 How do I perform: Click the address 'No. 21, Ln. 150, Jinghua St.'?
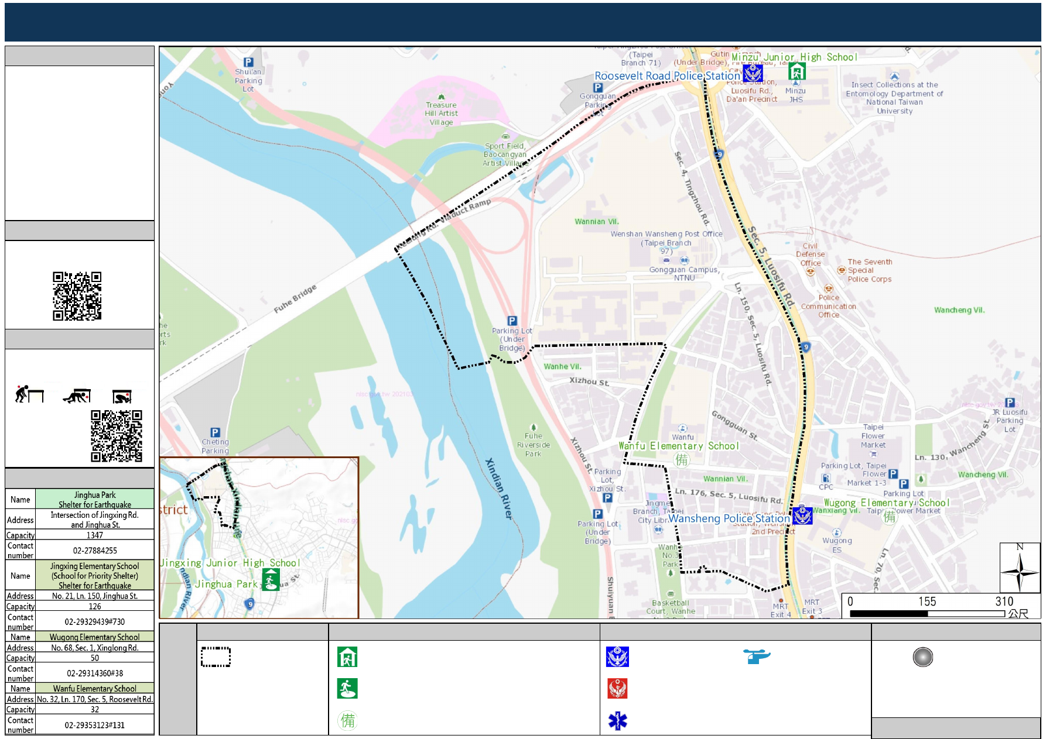95,596
